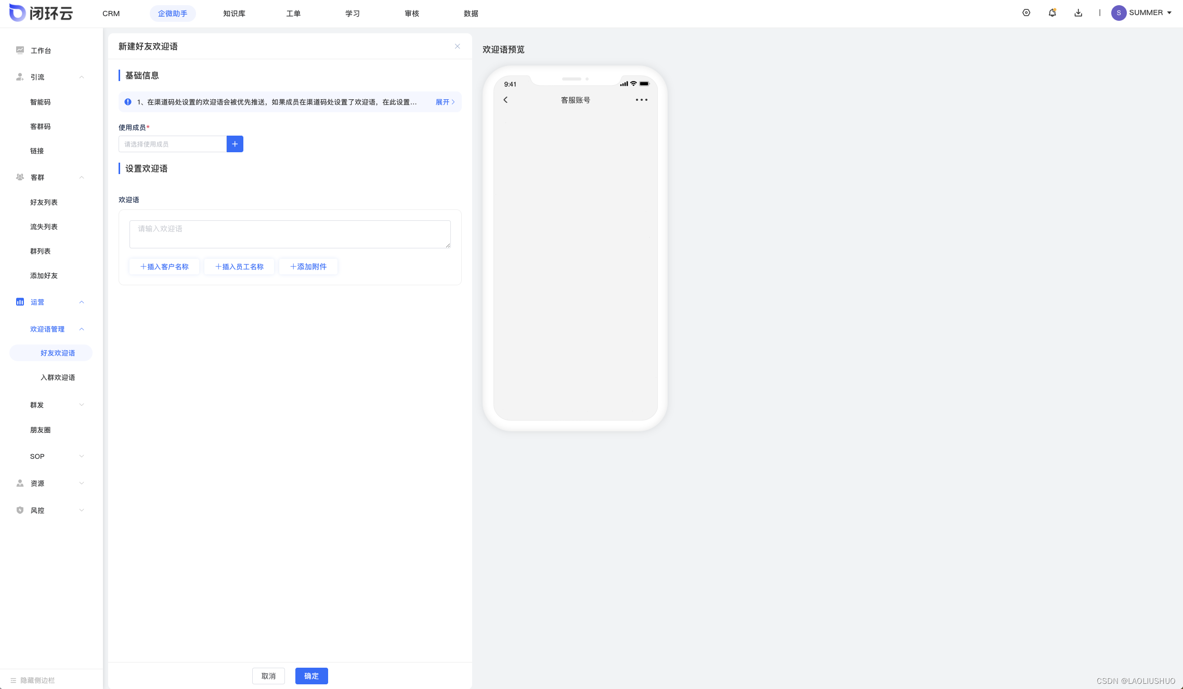This screenshot has height=689, width=1183.
Task: Open the SUMMER account dropdown arrow
Action: [1169, 13]
